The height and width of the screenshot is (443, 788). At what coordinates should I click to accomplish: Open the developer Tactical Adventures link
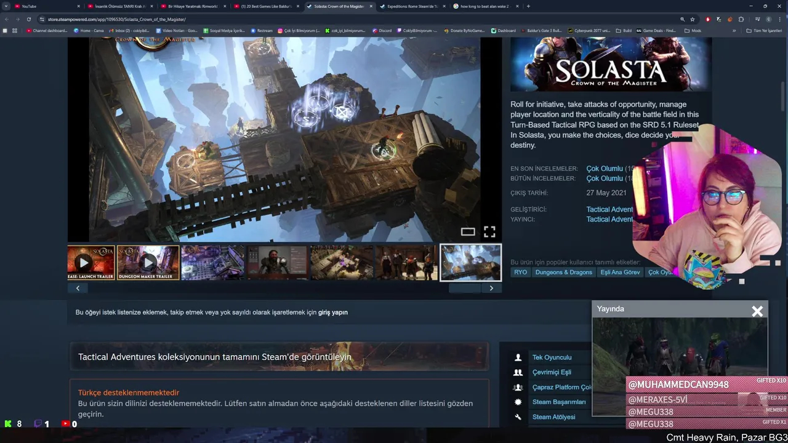(x=609, y=209)
